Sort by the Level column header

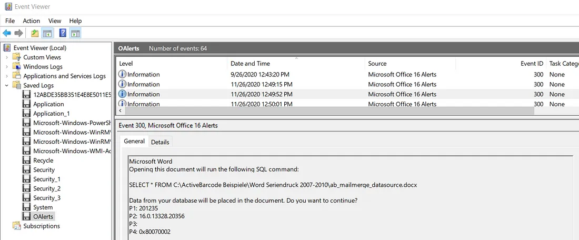[x=172, y=64]
